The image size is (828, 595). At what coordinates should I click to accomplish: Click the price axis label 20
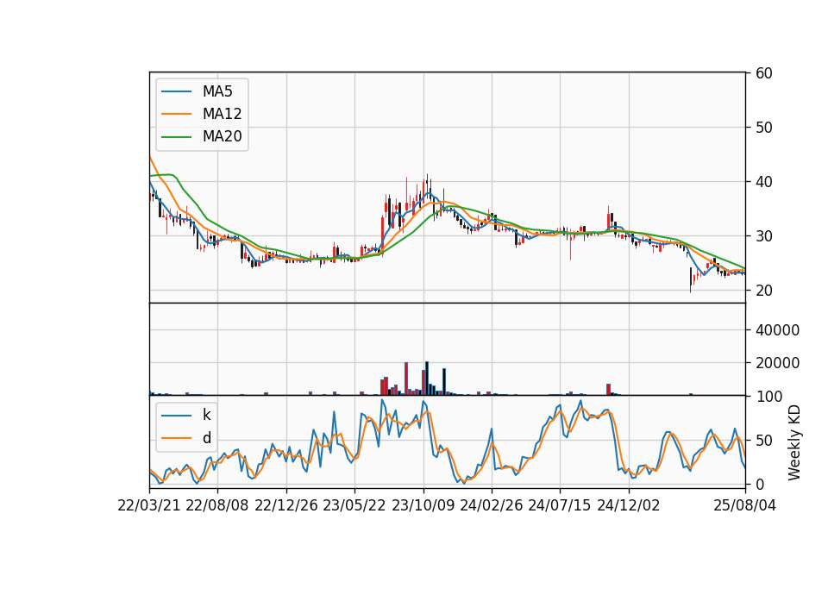coord(763,291)
